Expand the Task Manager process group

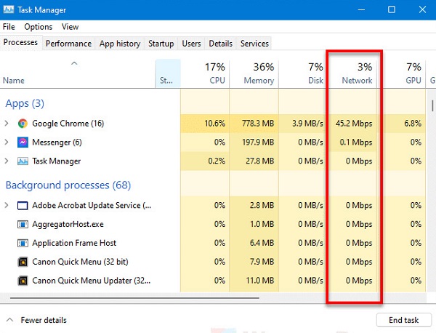[x=7, y=161]
